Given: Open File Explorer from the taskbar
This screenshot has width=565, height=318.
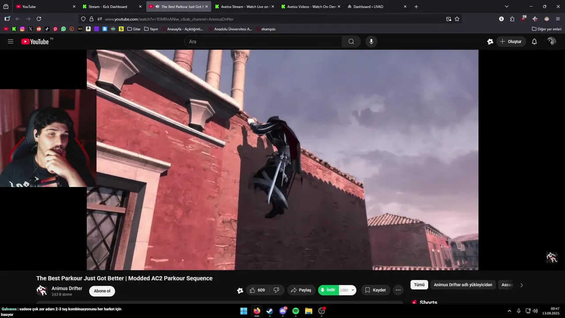Looking at the screenshot, I should tap(309, 311).
